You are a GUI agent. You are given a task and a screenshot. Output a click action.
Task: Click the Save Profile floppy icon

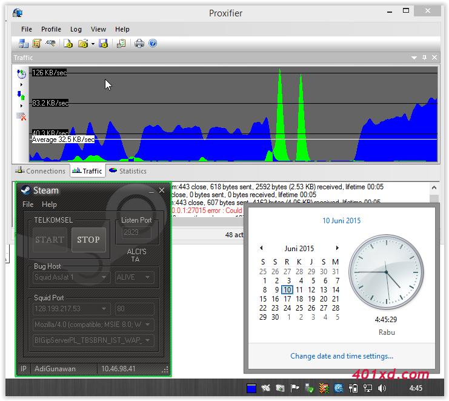tap(103, 44)
